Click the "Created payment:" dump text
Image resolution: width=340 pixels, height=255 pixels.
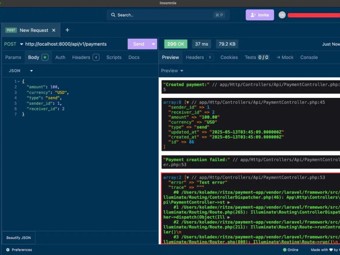(186, 85)
